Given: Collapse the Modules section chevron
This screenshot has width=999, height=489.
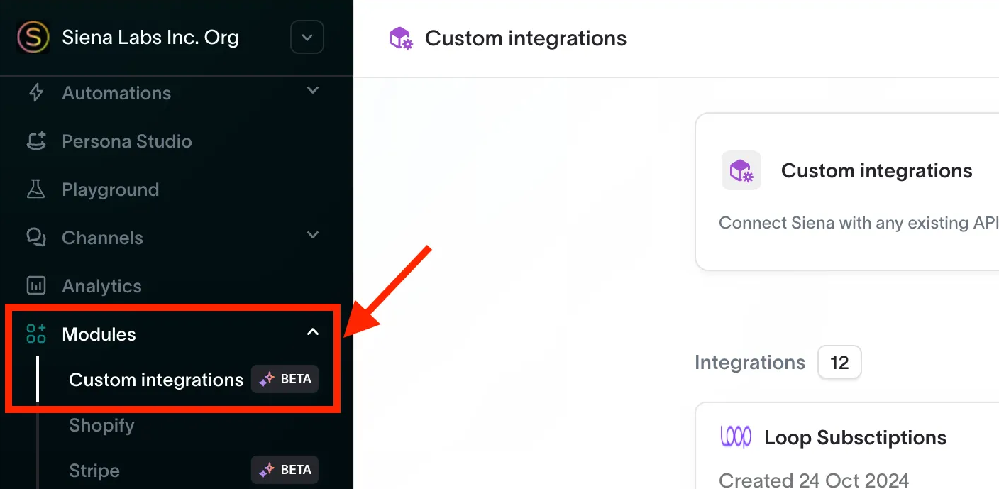Looking at the screenshot, I should (x=313, y=332).
